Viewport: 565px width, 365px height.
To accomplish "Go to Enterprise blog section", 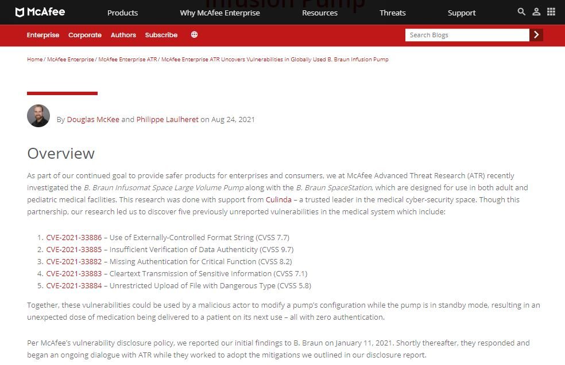I will 43,35.
